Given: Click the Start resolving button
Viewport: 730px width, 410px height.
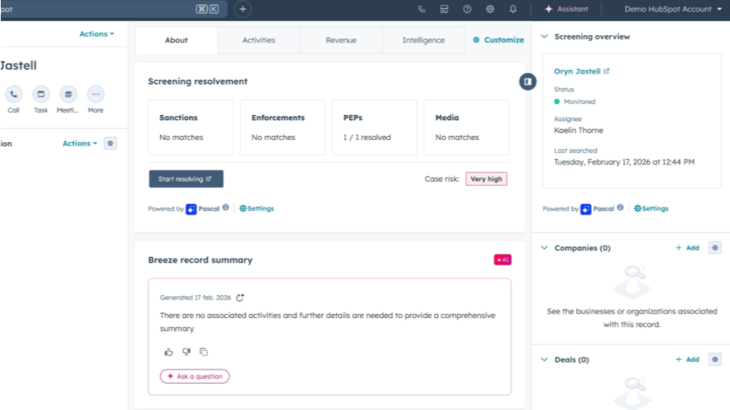Looking at the screenshot, I should pyautogui.click(x=186, y=180).
